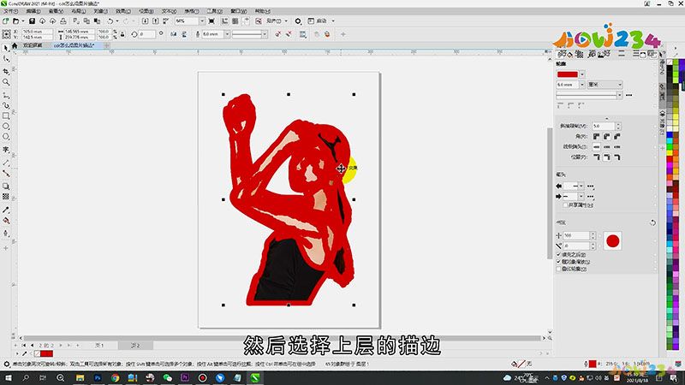
Task: Select the Shape tool in toolbox
Action: click(6, 59)
